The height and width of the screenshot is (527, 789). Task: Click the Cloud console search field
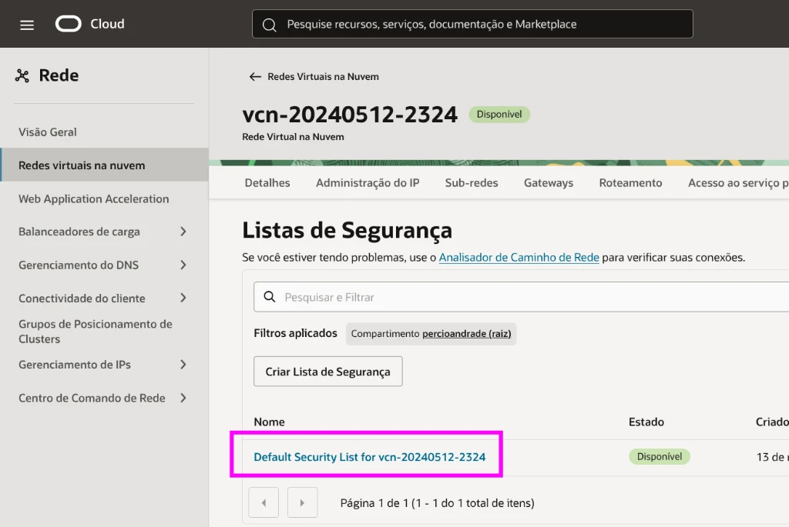pos(472,24)
